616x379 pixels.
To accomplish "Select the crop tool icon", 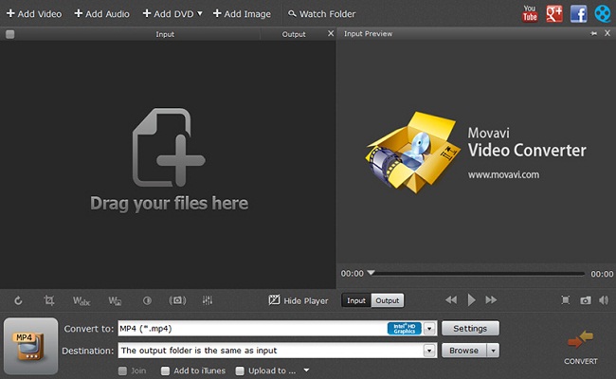I will [x=49, y=300].
